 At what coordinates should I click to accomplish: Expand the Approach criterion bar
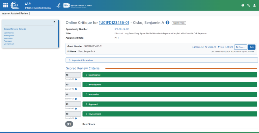(170, 104)
